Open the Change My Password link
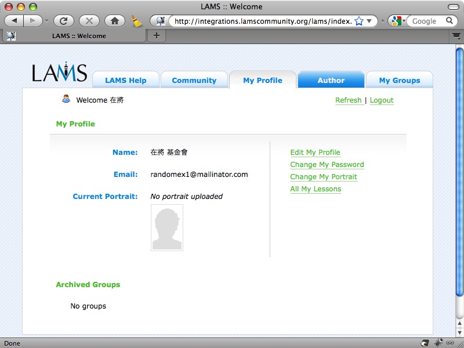Viewport: 464px width, 348px height. coord(327,165)
